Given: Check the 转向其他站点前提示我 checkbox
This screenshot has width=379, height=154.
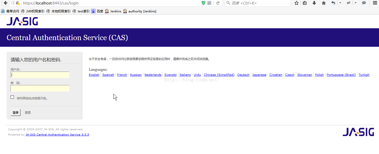Looking at the screenshot, I should tap(12, 97).
